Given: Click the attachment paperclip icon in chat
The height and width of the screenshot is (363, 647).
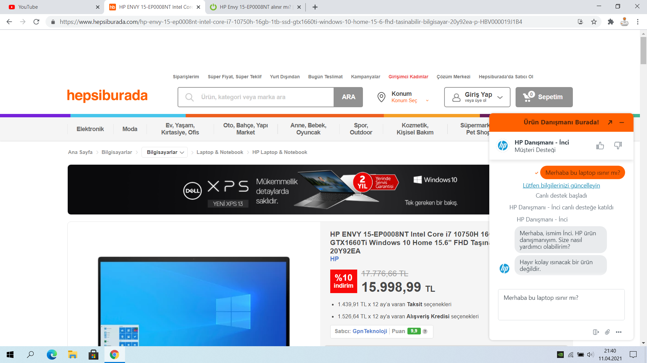Looking at the screenshot, I should (607, 332).
